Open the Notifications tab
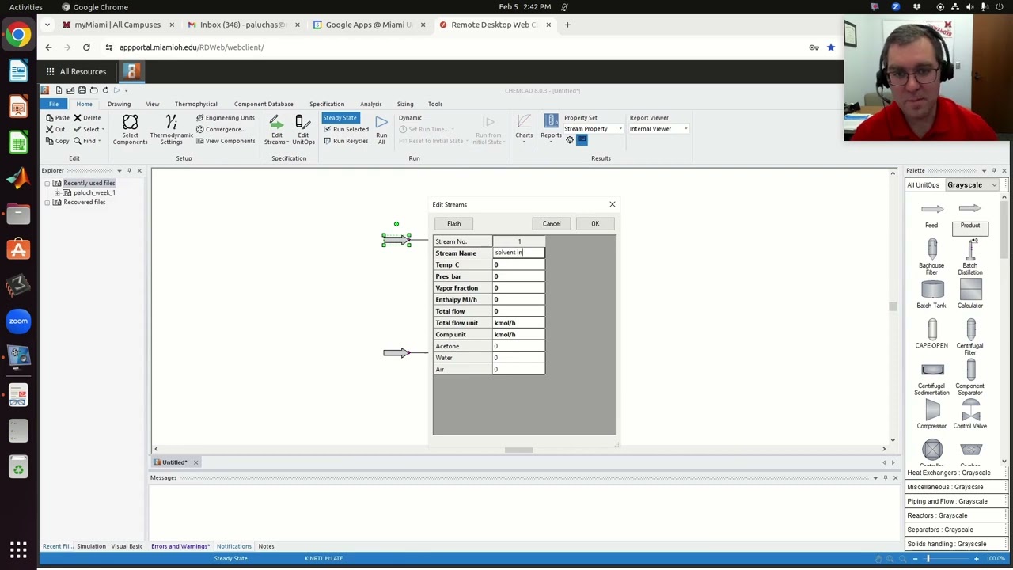Image resolution: width=1013 pixels, height=570 pixels. pos(234,546)
